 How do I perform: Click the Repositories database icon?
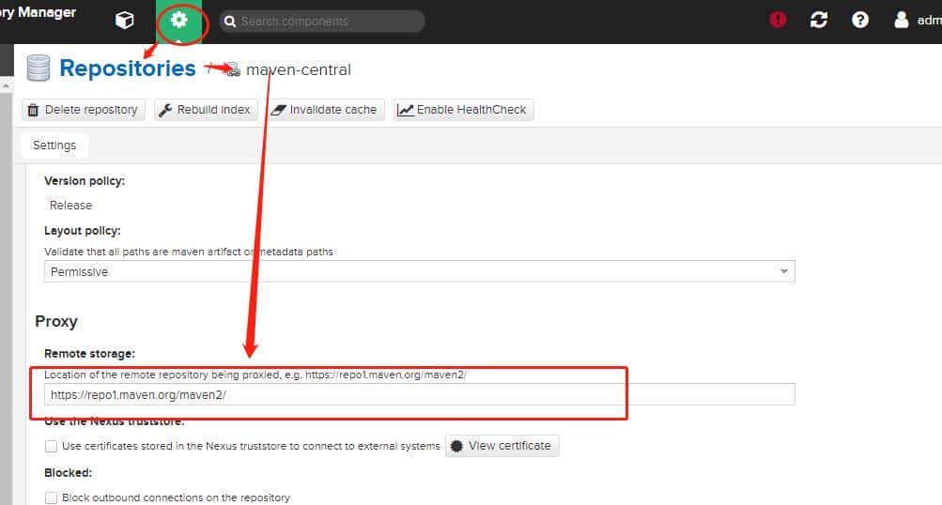39,68
